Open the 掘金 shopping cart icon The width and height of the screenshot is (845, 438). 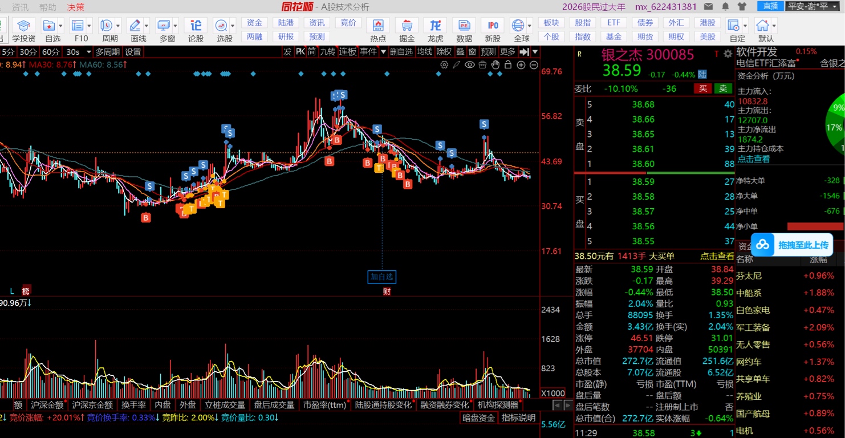[407, 26]
